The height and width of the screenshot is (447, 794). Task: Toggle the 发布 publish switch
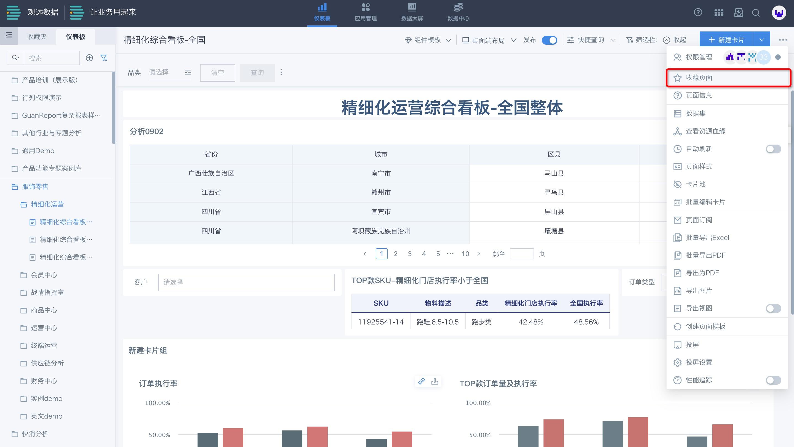(549, 40)
